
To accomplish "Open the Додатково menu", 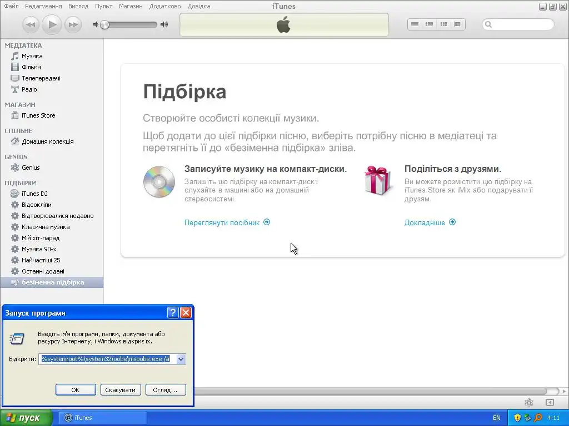I will click(164, 6).
